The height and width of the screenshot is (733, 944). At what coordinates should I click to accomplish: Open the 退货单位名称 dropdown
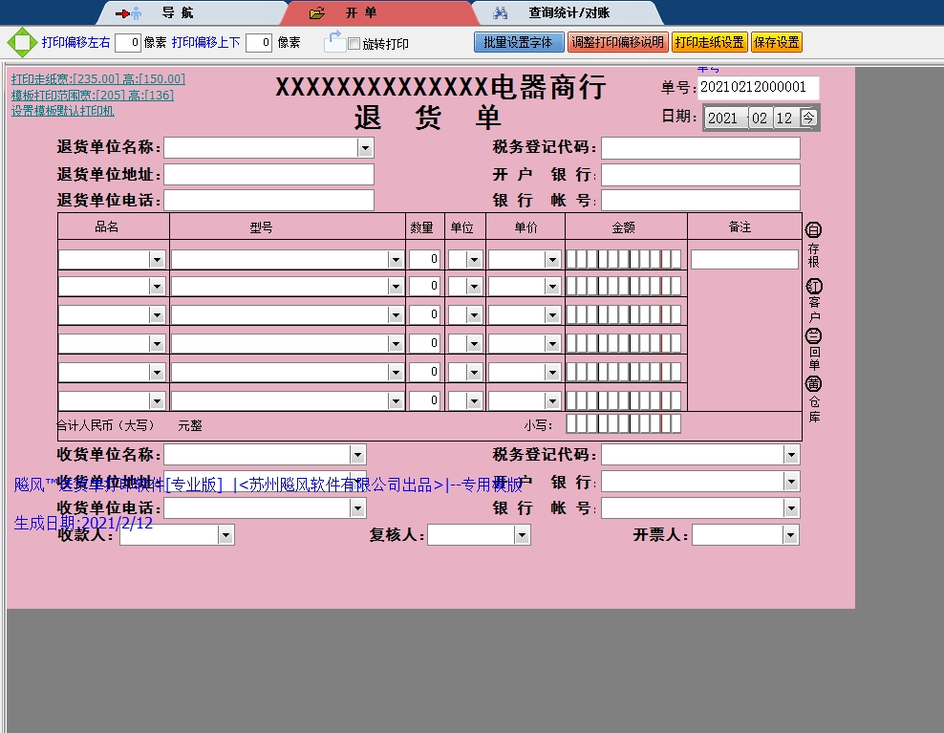pos(365,147)
